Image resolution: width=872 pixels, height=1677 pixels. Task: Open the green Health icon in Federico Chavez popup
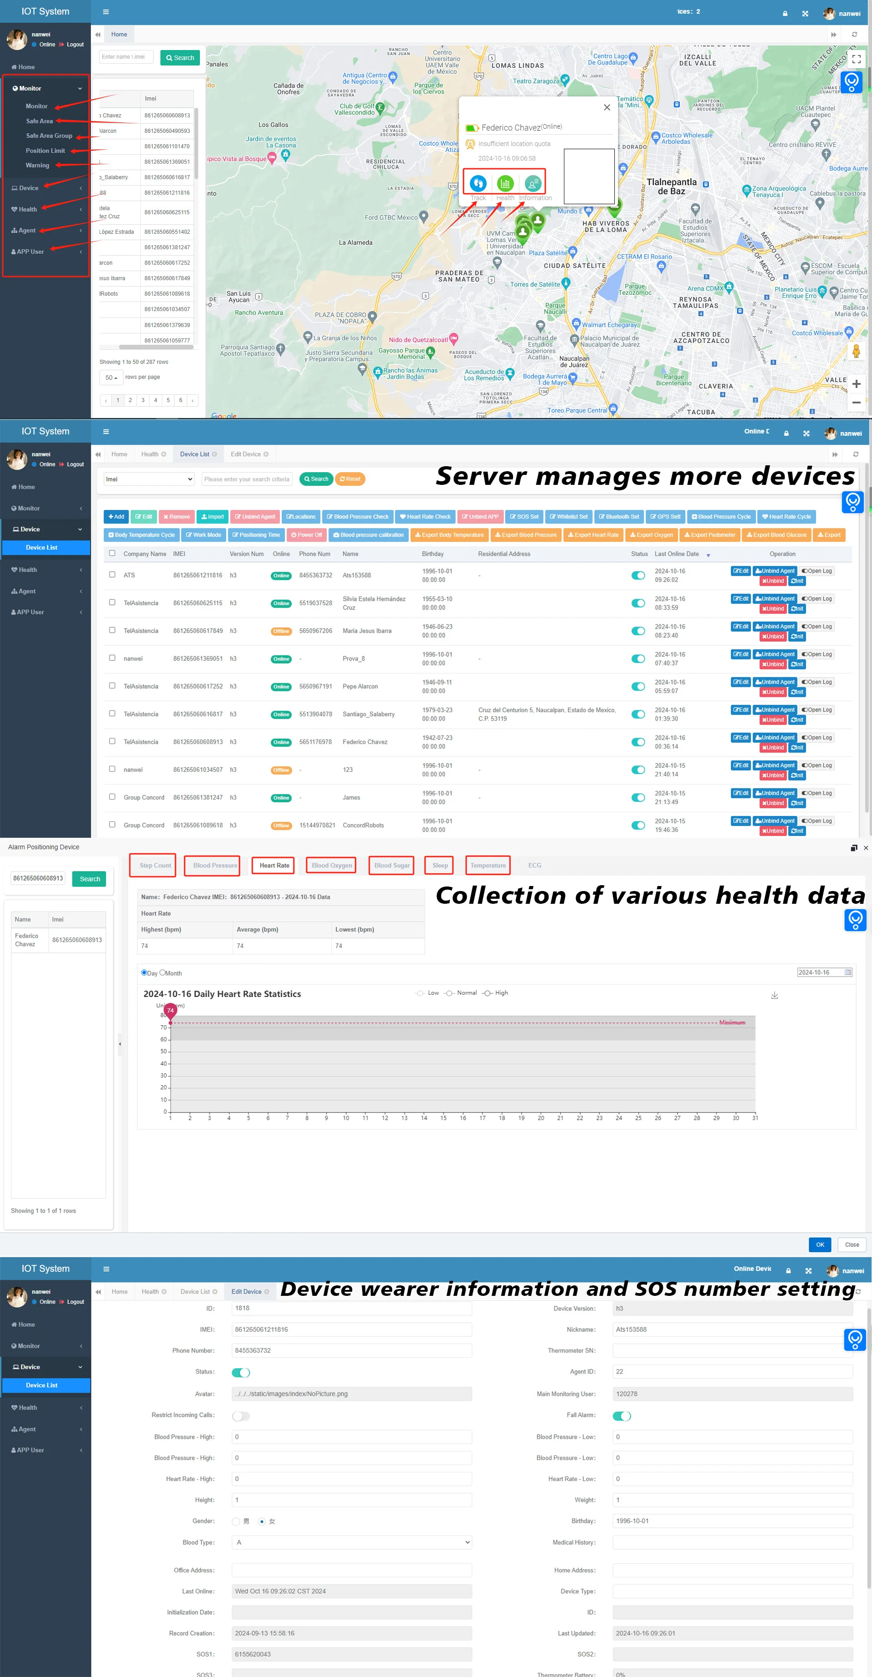(x=505, y=183)
